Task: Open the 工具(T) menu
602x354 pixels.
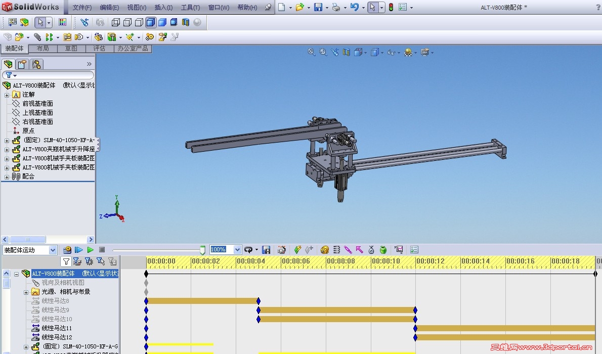Action: pyautogui.click(x=190, y=8)
